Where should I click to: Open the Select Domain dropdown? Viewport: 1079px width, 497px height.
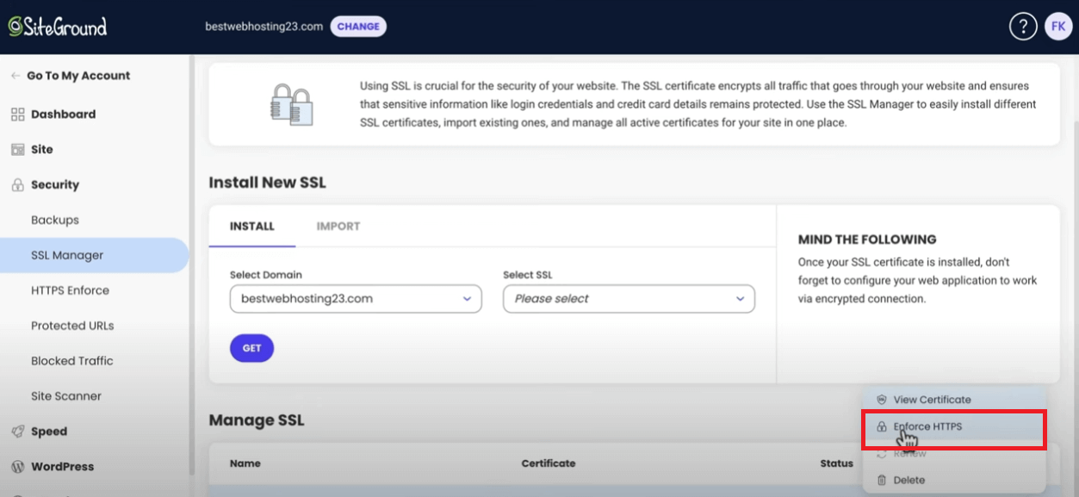pos(356,299)
